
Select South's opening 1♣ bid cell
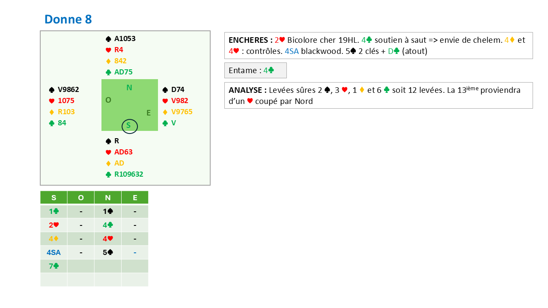54,211
